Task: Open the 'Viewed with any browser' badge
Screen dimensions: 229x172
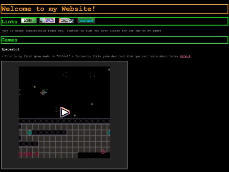Action: 67,20
